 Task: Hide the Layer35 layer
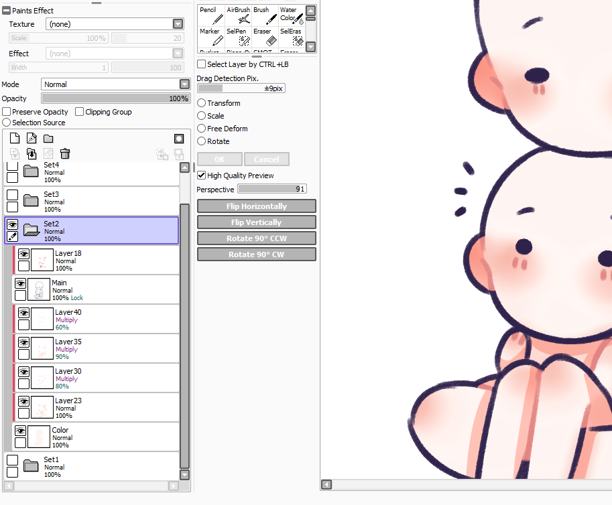pyautogui.click(x=24, y=342)
